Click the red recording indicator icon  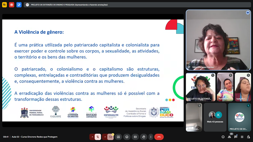[12, 5]
